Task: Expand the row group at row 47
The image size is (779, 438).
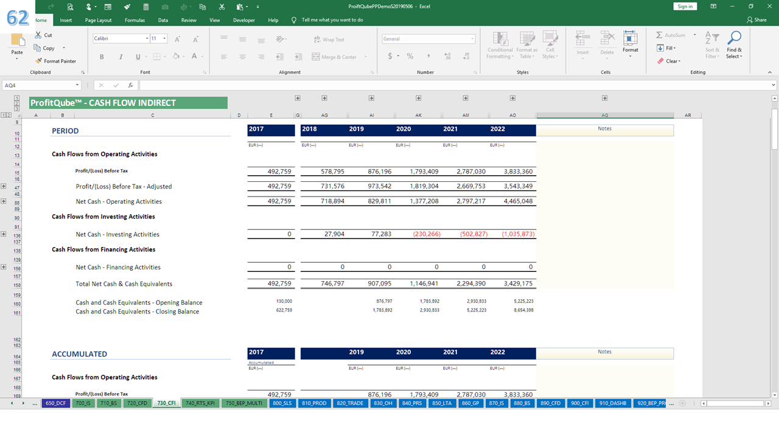Action: coord(4,187)
